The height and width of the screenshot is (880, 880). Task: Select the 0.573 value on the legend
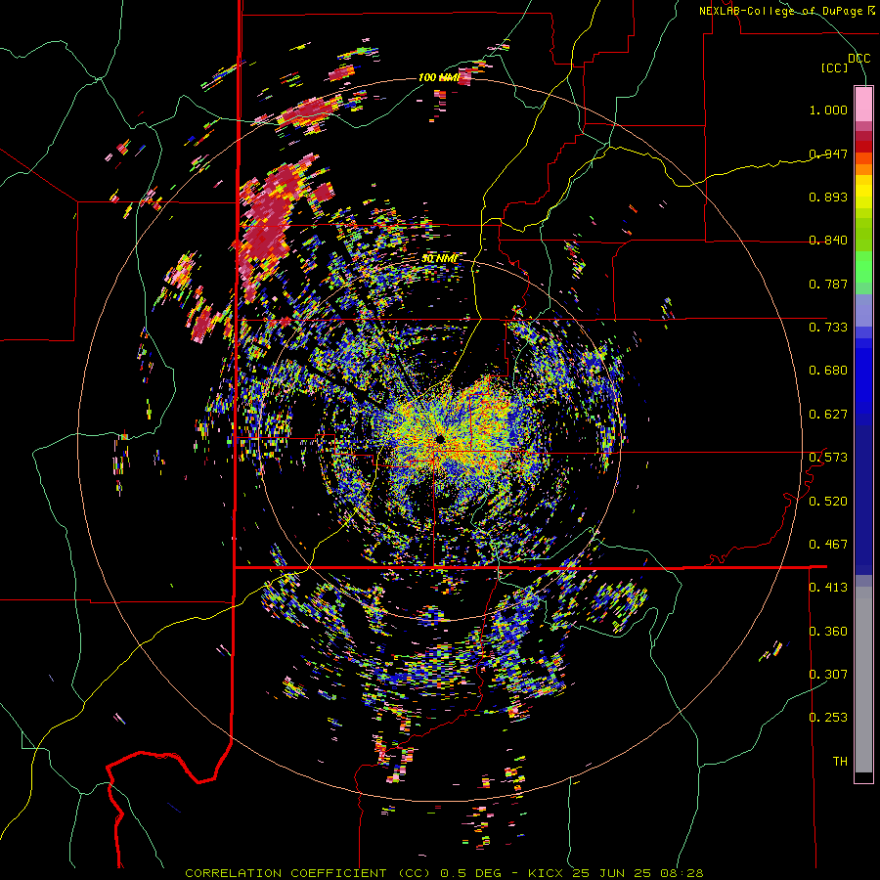point(828,458)
